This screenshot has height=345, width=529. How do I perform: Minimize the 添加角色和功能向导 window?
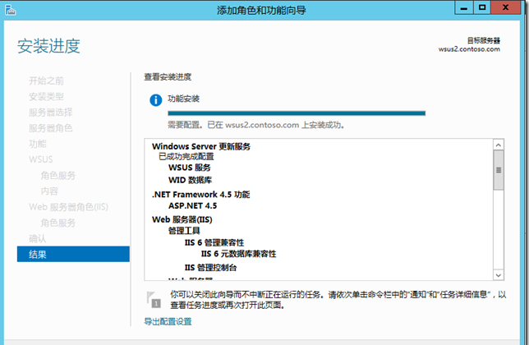pos(464,8)
